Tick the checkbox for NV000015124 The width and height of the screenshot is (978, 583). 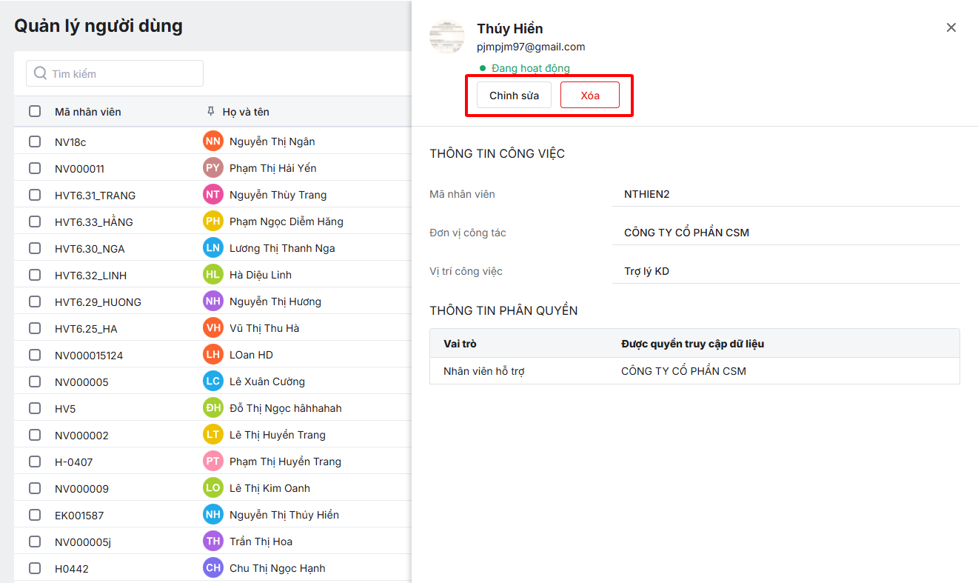pos(35,355)
